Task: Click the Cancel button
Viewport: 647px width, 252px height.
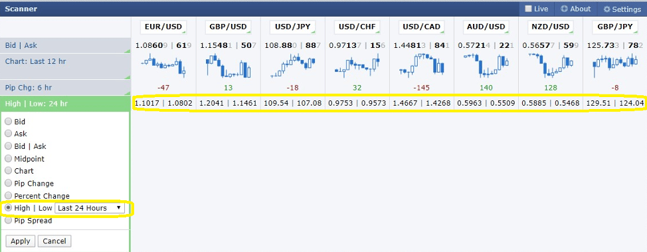Action: coord(54,241)
